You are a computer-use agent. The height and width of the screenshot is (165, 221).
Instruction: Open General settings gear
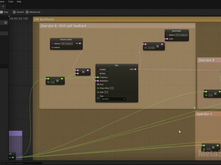[18, 12]
